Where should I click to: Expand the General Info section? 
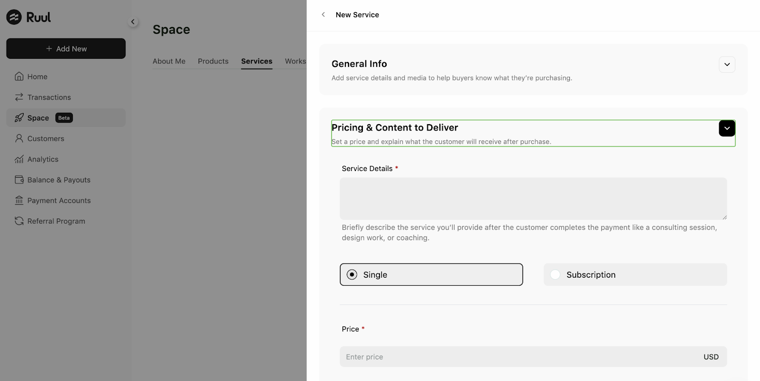pyautogui.click(x=727, y=64)
